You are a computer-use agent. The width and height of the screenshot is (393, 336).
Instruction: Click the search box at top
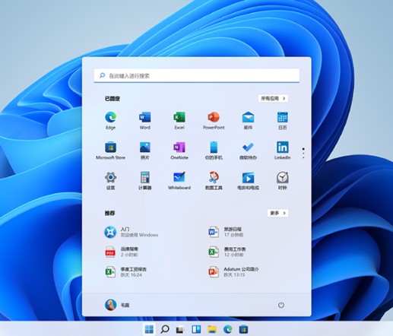click(197, 75)
